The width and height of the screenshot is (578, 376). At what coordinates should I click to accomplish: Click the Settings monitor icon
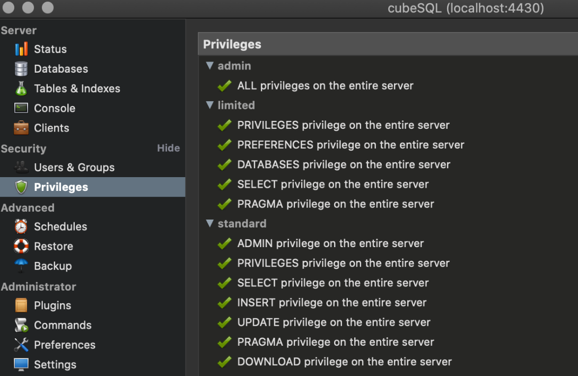[x=21, y=364]
